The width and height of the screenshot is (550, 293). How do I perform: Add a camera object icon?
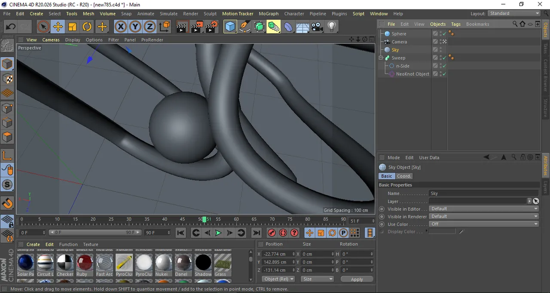pos(317,27)
